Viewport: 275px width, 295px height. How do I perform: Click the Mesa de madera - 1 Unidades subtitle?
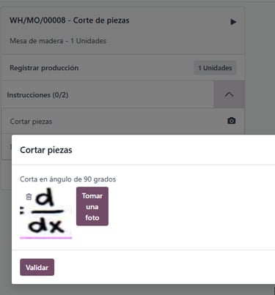pos(58,41)
